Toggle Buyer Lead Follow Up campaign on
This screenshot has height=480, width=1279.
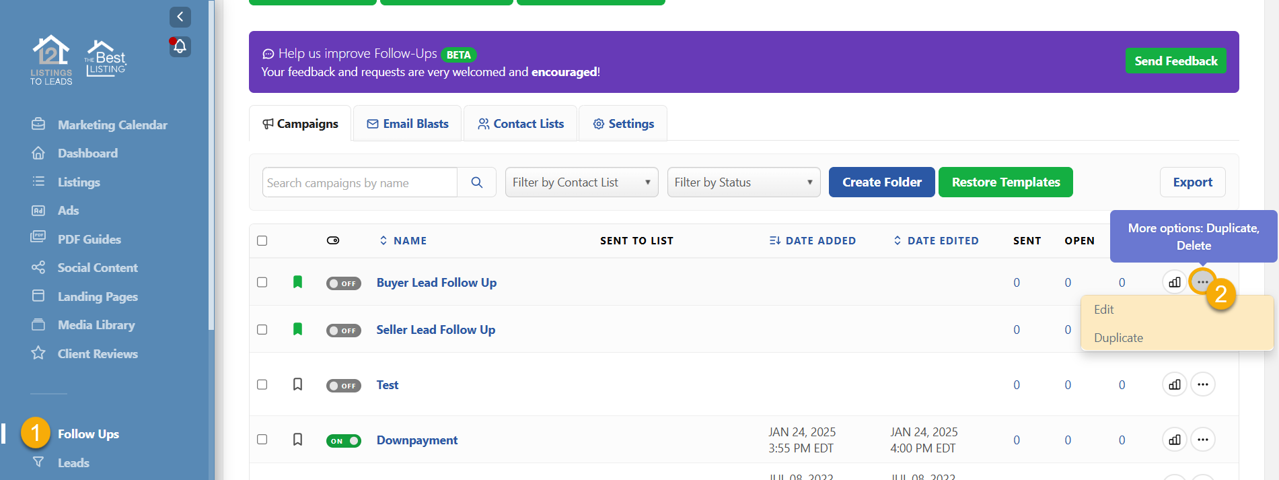coord(343,283)
